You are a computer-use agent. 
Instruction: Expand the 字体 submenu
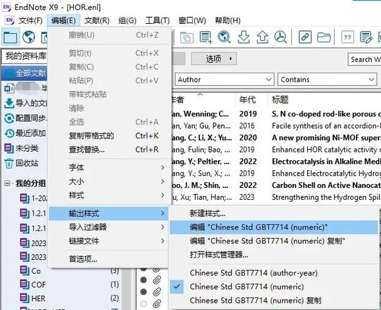click(x=108, y=168)
